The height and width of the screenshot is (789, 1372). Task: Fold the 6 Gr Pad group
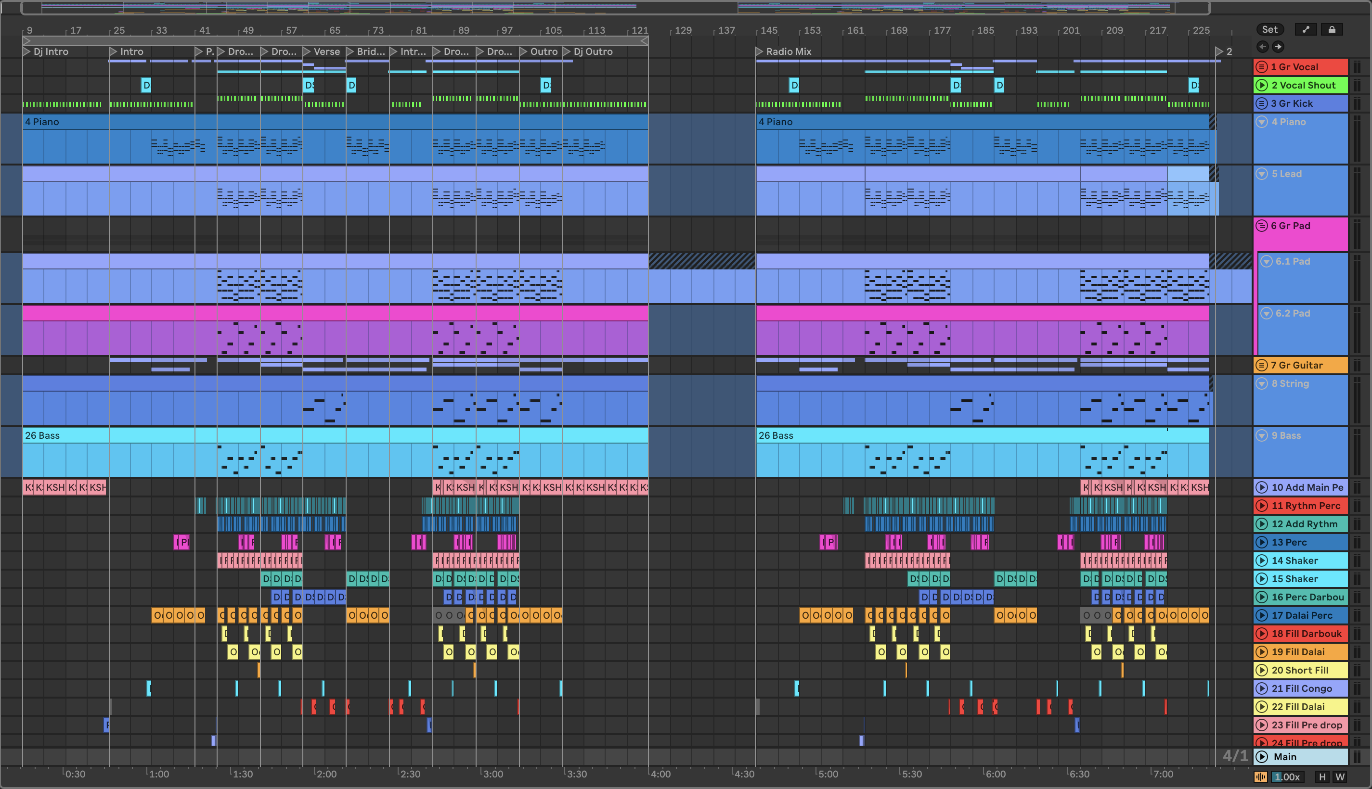click(1262, 226)
